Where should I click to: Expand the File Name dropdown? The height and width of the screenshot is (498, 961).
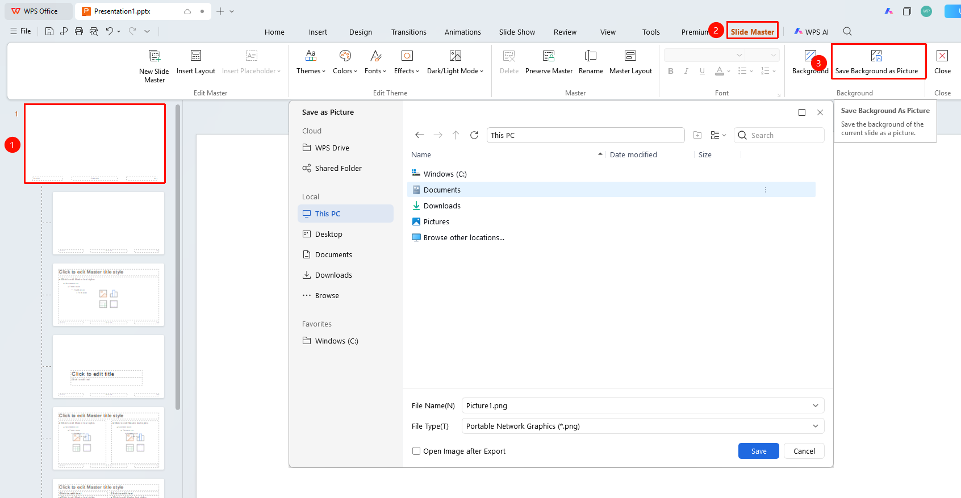[816, 405]
